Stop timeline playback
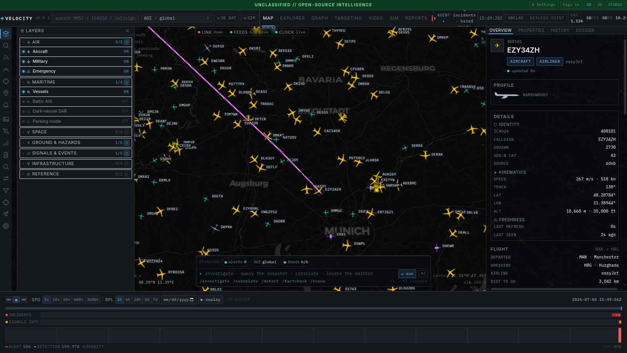627x353 pixels. [16, 300]
